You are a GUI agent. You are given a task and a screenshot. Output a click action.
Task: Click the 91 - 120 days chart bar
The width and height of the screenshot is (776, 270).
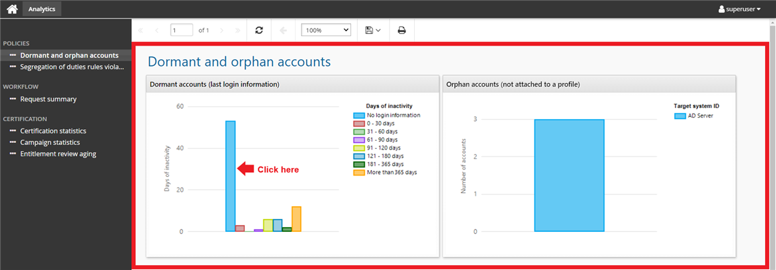[268, 226]
